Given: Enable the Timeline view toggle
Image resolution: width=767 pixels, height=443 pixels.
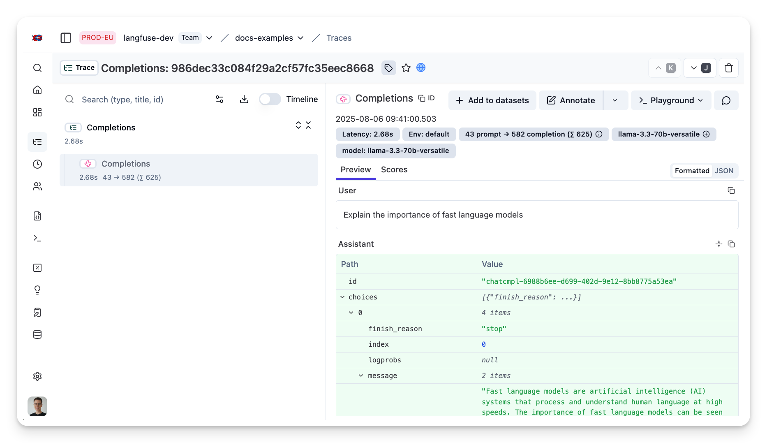Looking at the screenshot, I should click(270, 99).
